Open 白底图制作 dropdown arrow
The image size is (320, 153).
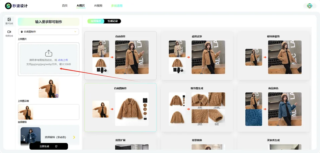tap(75, 31)
